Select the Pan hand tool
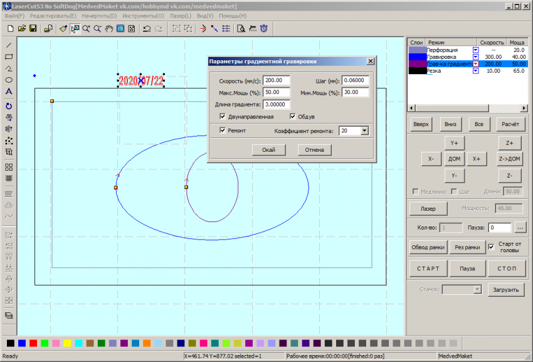Viewport: 533px width, 362px height. click(x=108, y=29)
